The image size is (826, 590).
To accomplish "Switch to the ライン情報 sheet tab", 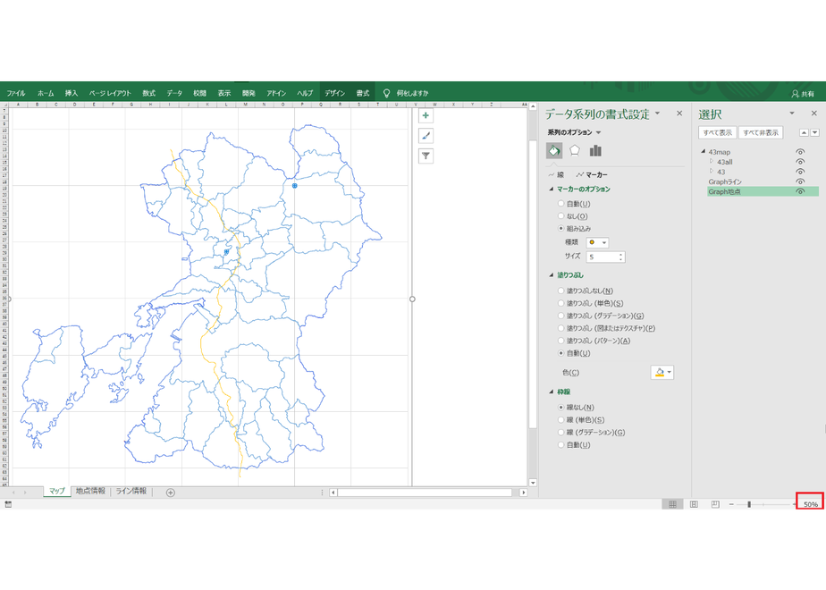I will point(131,491).
